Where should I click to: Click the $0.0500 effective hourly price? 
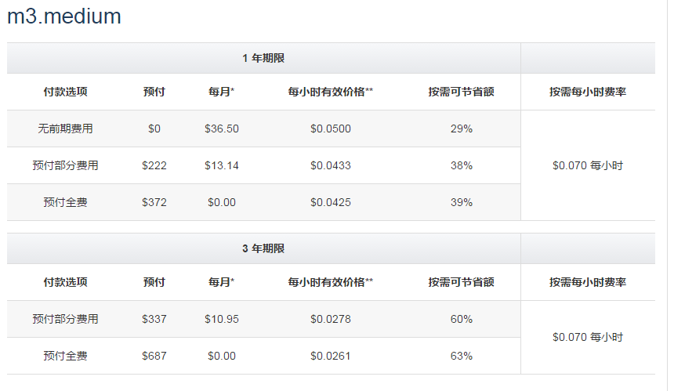coord(331,129)
